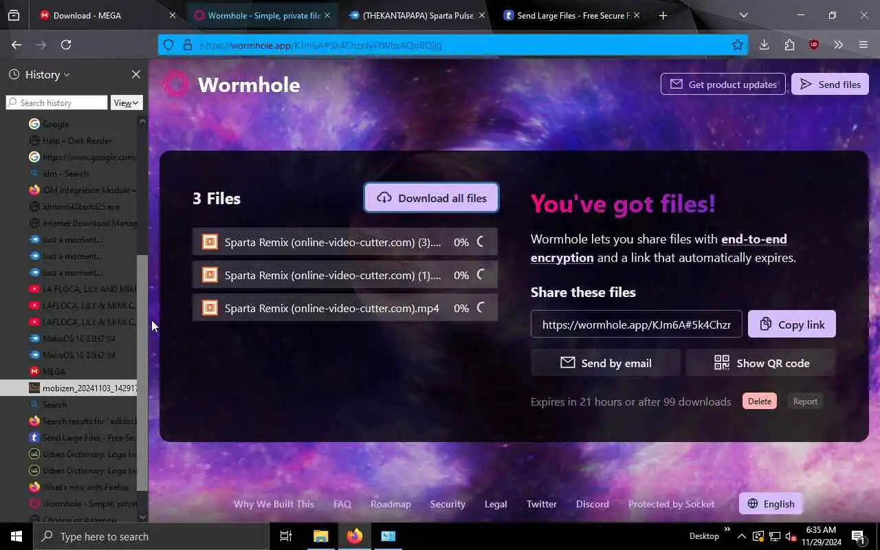Open the Twitter footer link
880x550 pixels.
coord(542,504)
